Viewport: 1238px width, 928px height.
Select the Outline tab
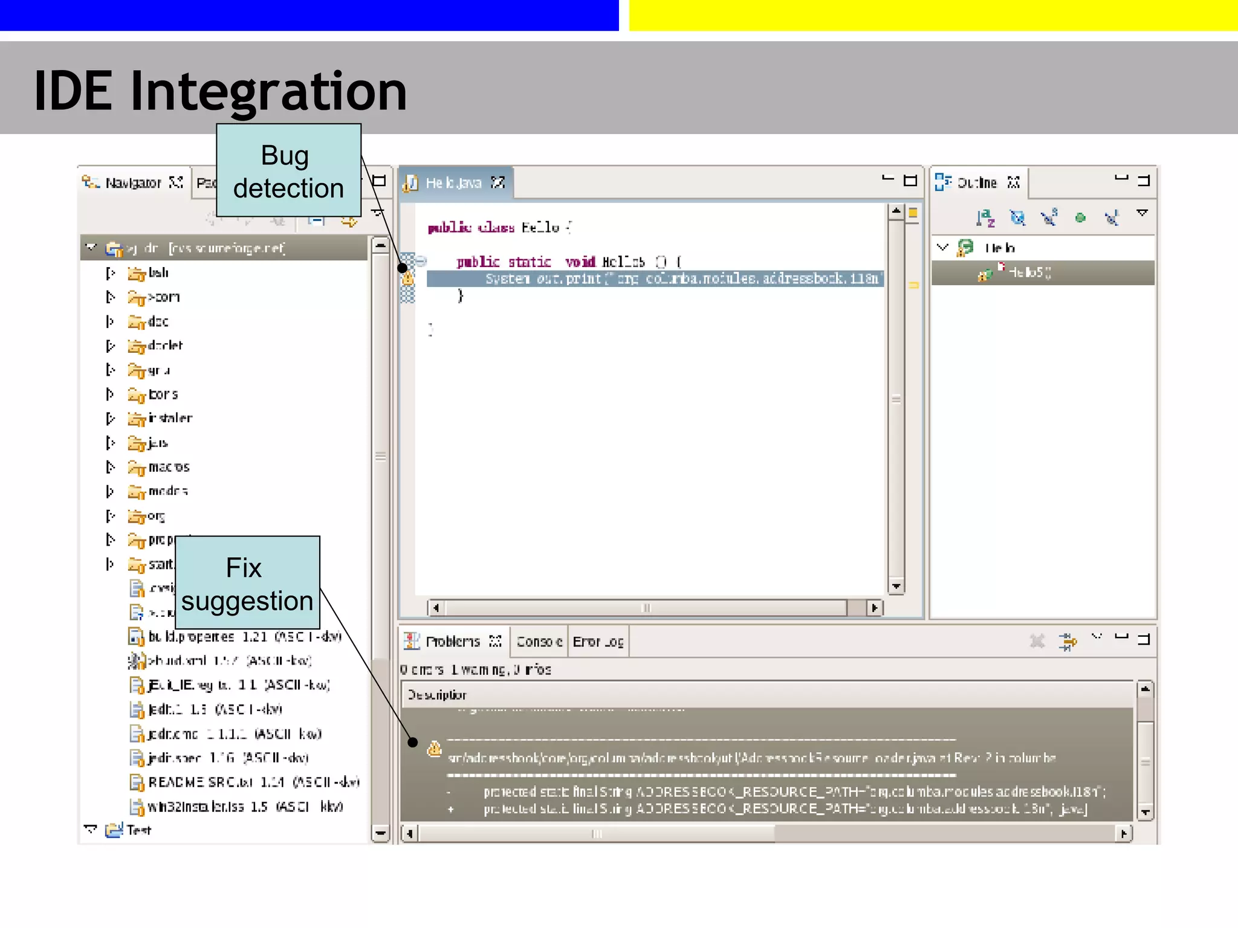977,182
